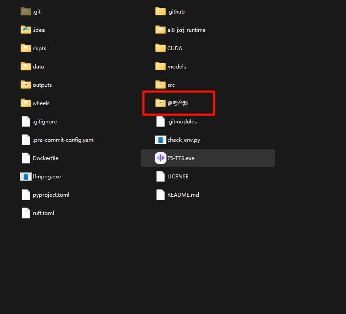Click the CUDA folder icon

pos(160,48)
